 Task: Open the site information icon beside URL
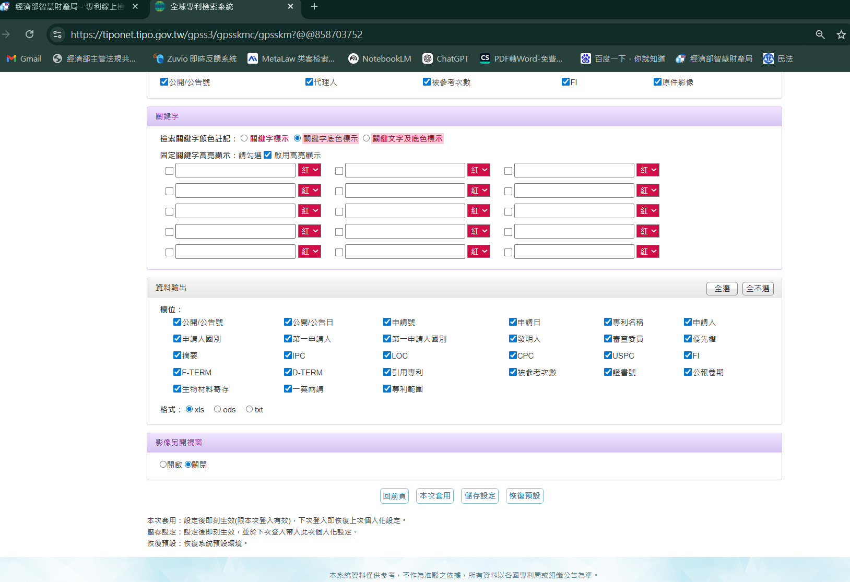tap(57, 34)
